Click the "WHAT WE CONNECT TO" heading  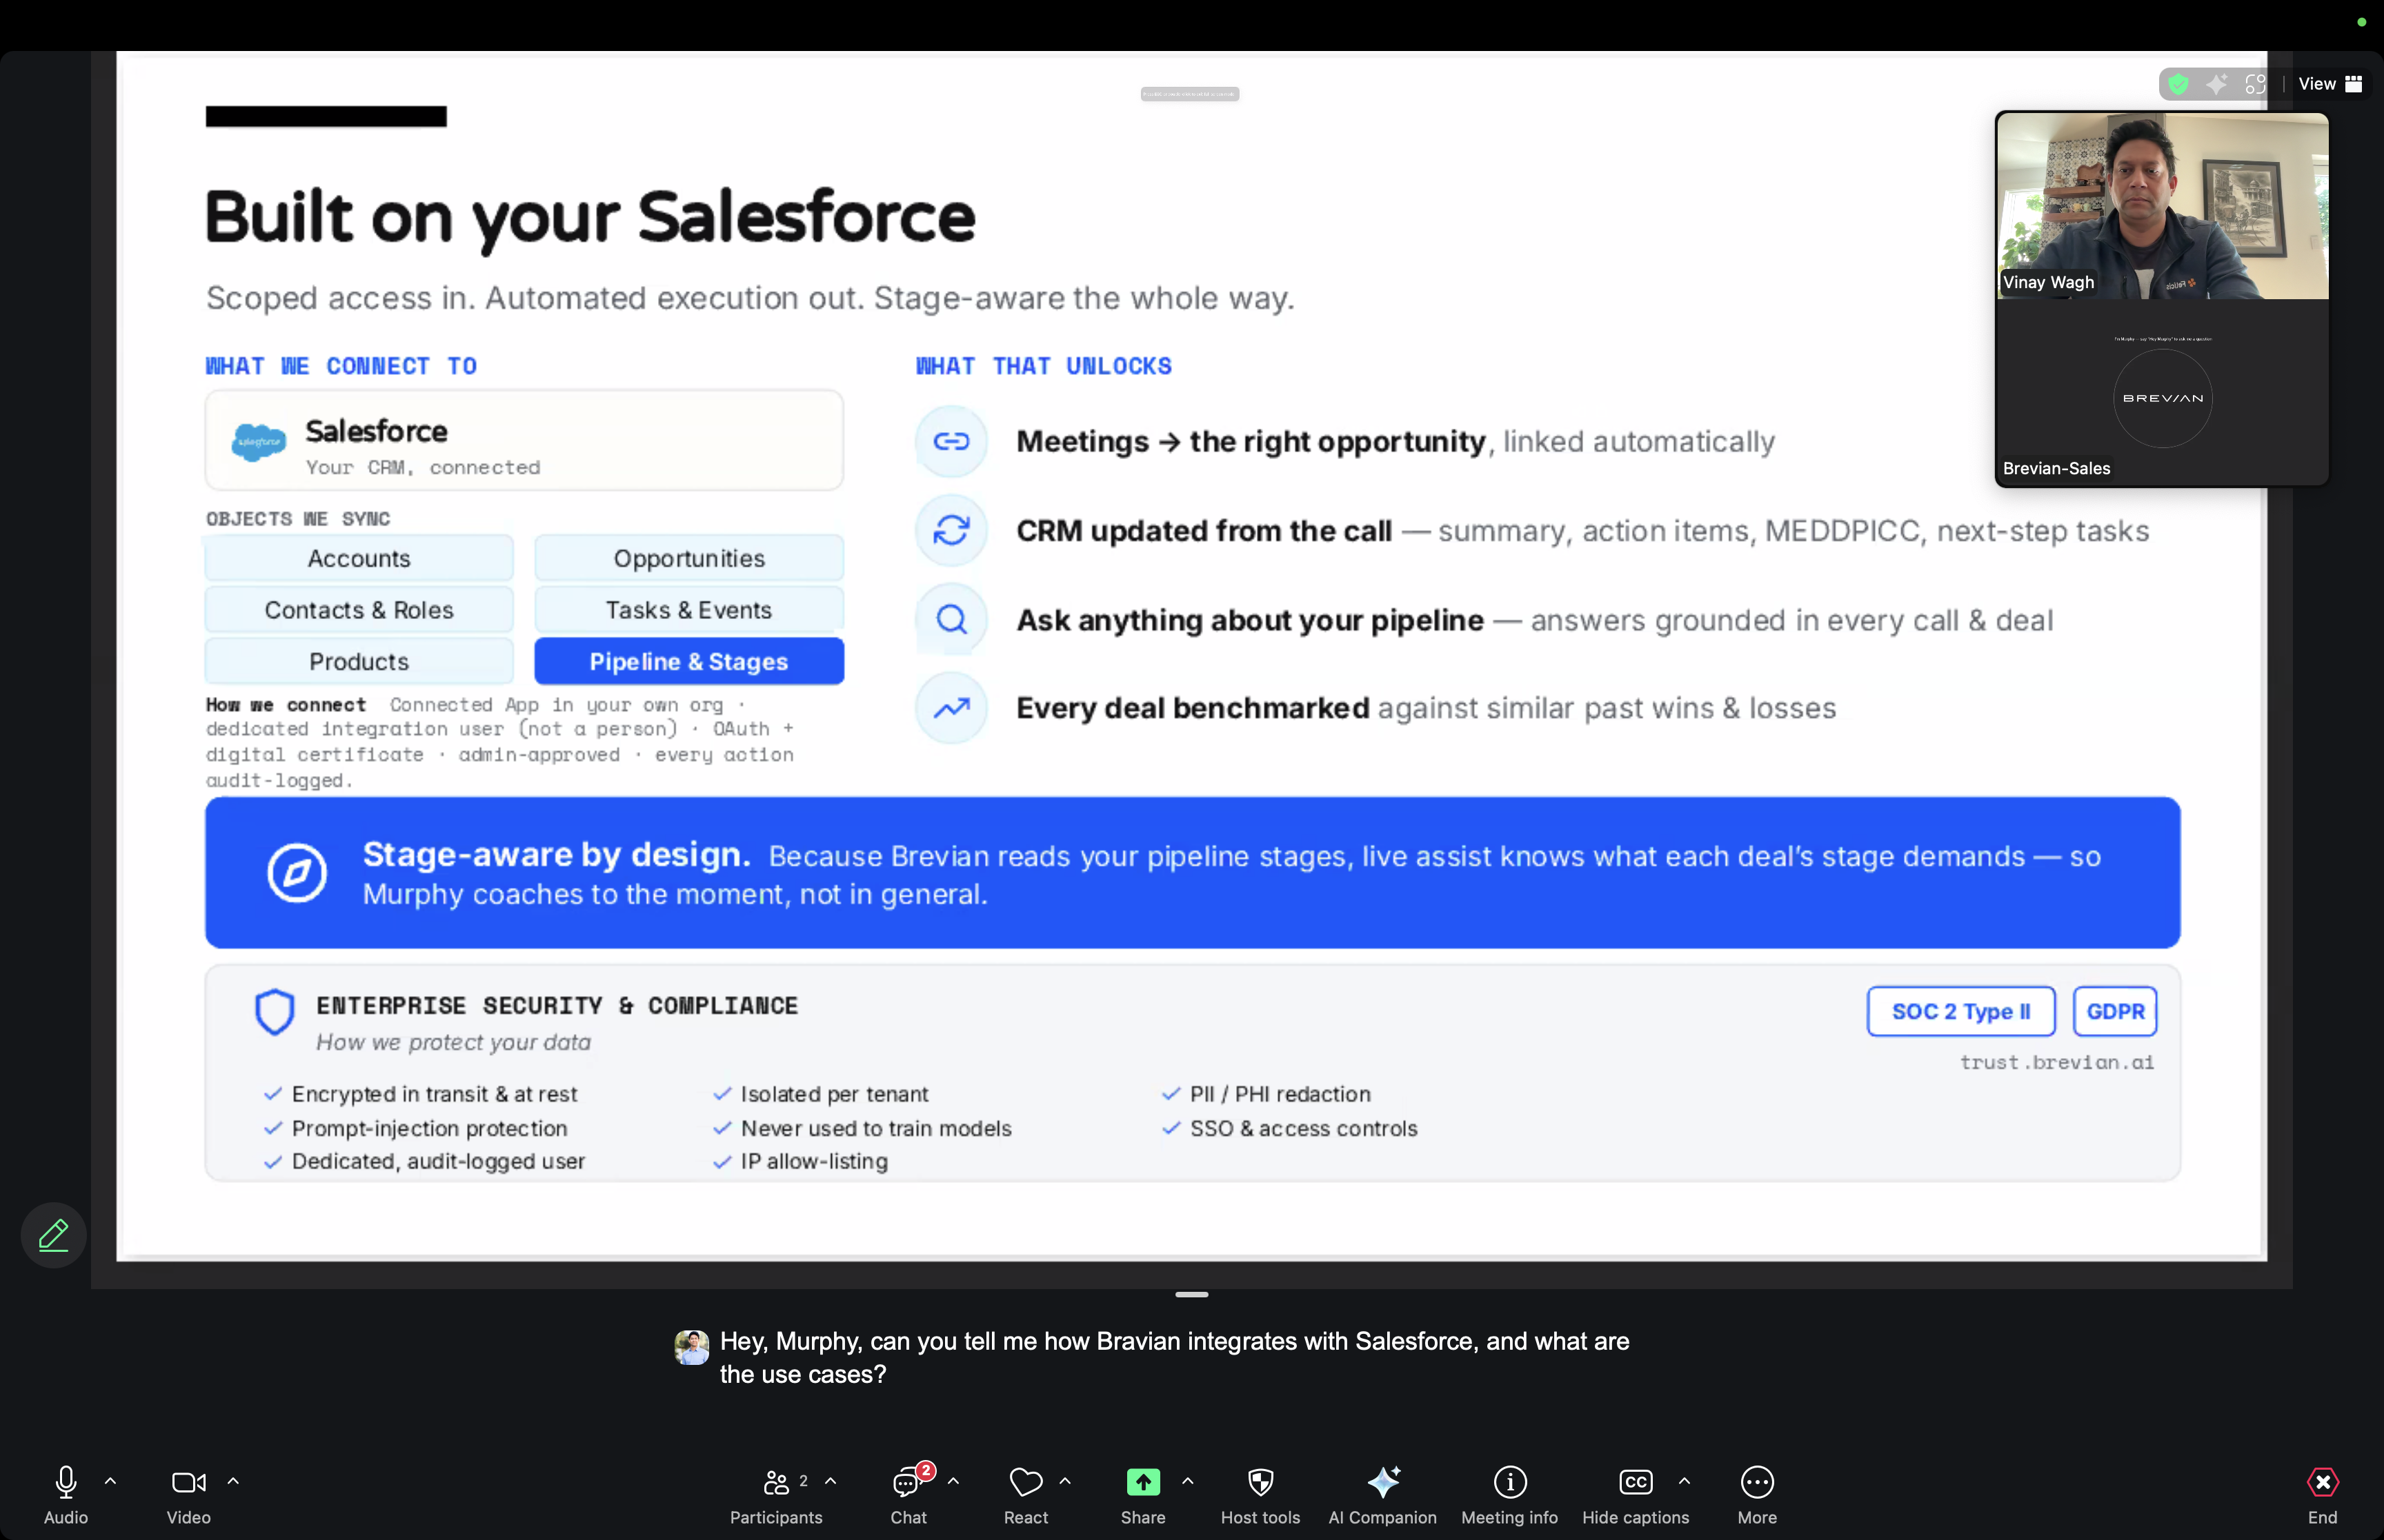(341, 366)
